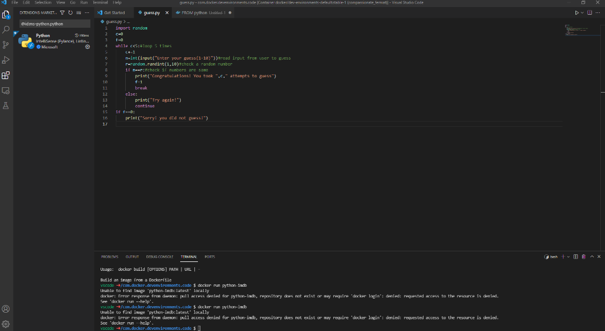Viewport: 605px width, 331px height.
Task: Split the editor to the right
Action: [590, 12]
